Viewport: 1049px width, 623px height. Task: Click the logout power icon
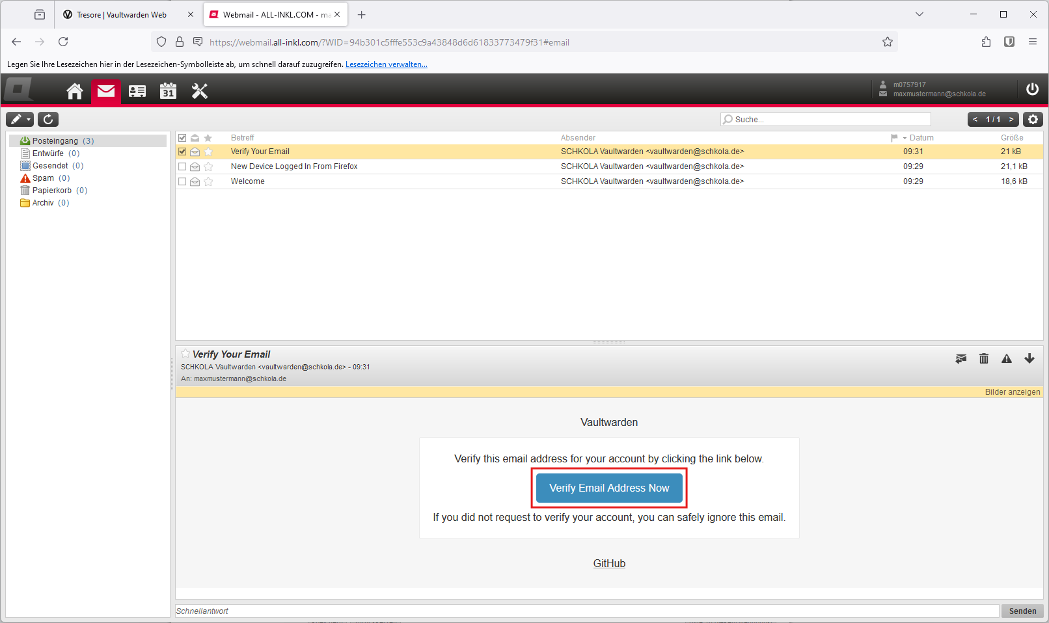[x=1032, y=89]
